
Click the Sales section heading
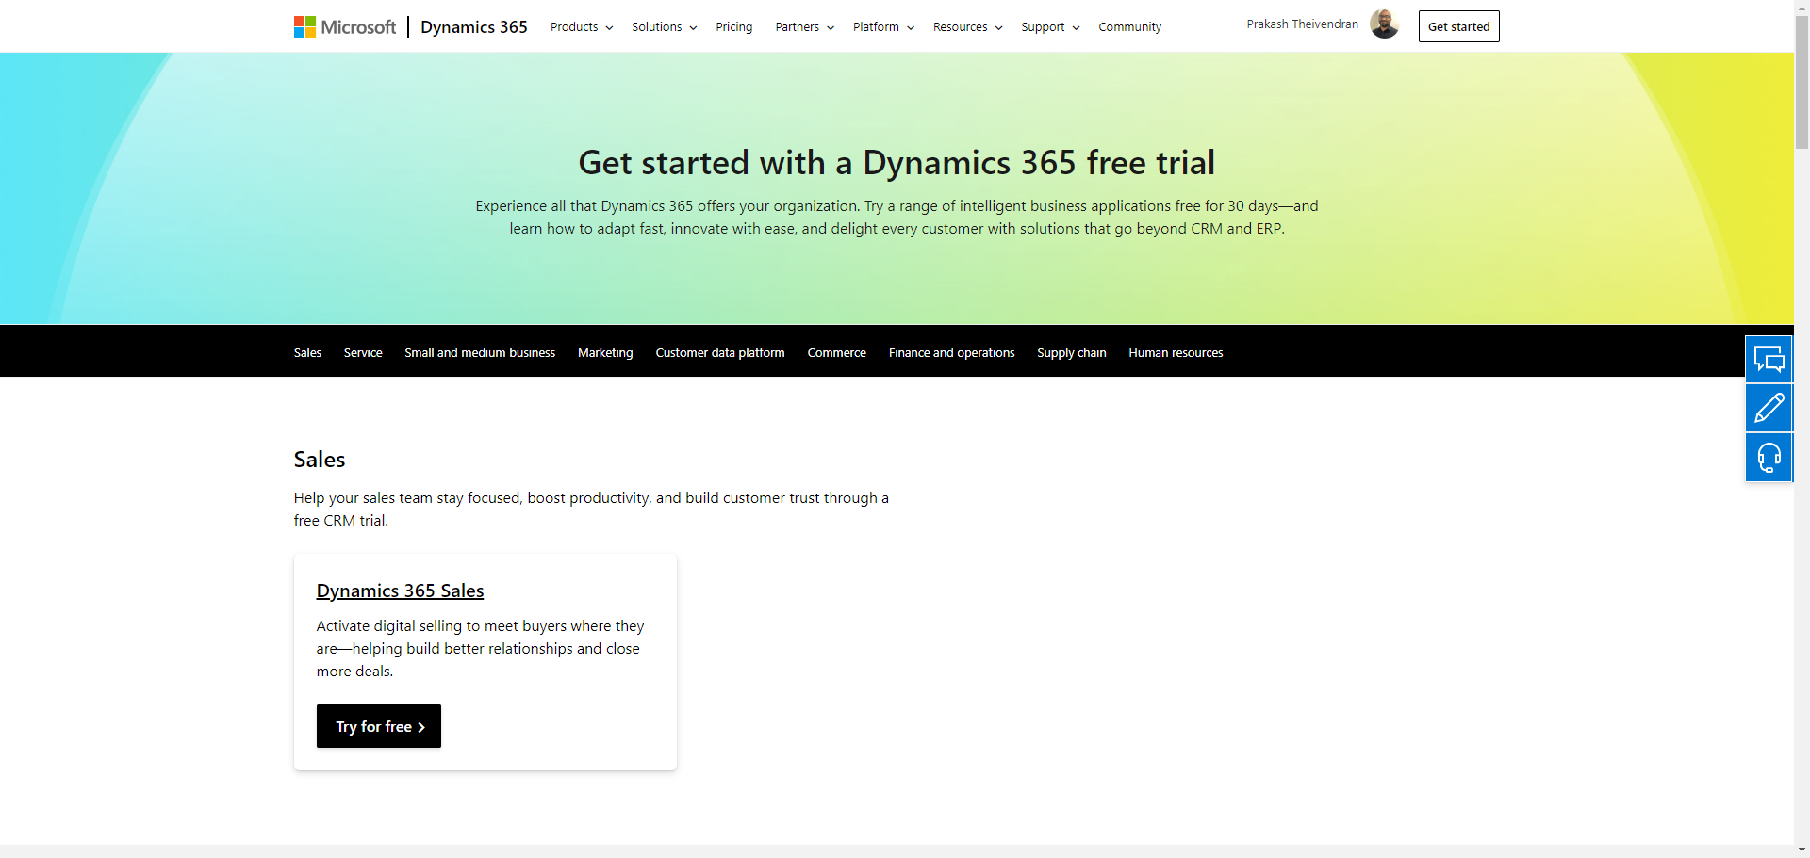(320, 460)
